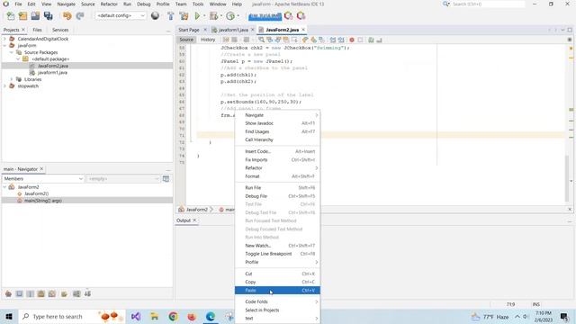
Task: Open File Explorer from the taskbar
Action: (x=154, y=316)
